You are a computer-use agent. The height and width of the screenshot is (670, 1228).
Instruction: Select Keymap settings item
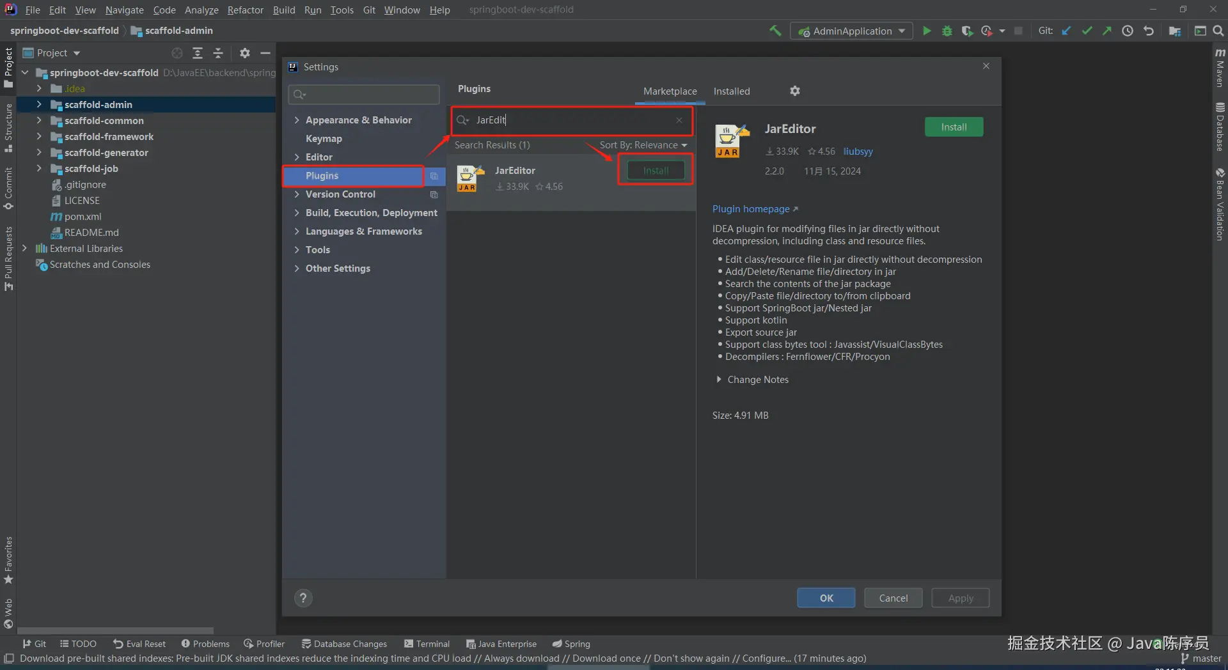324,139
